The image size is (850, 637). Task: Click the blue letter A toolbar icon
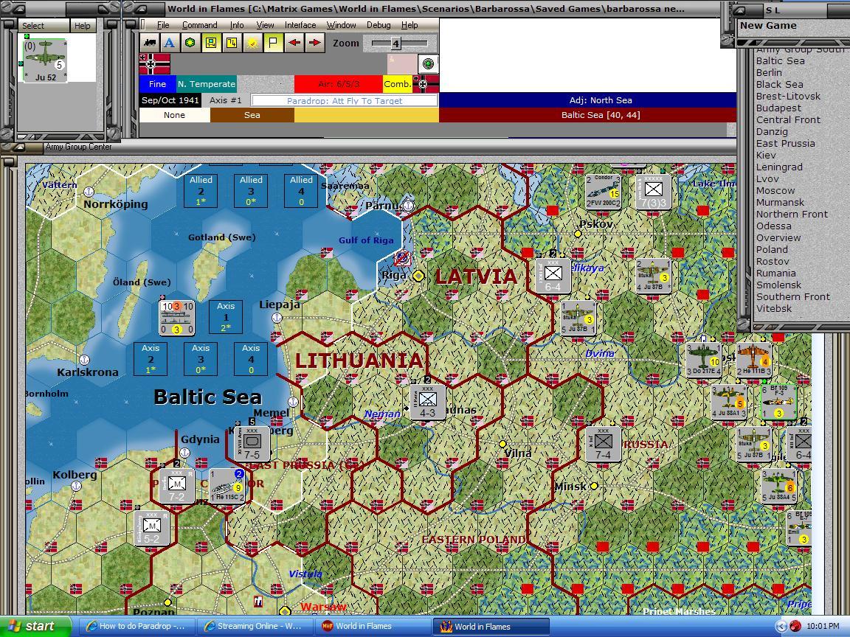coord(169,43)
